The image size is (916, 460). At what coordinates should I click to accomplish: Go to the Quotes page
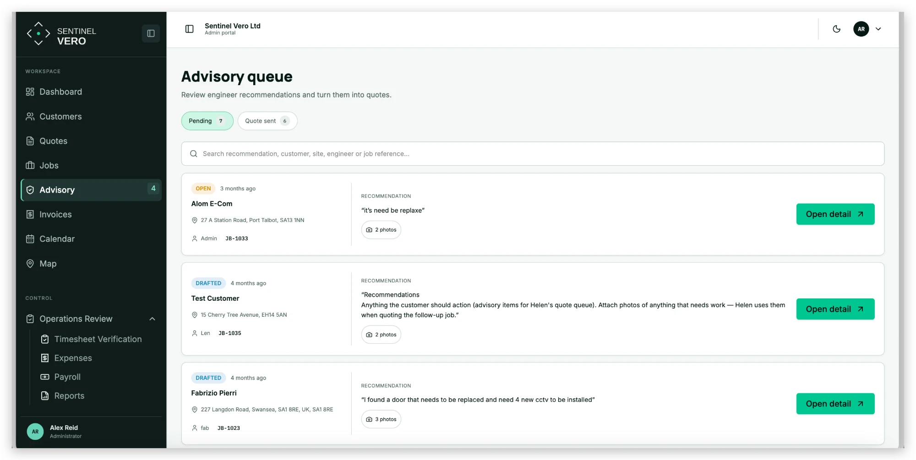pos(91,141)
